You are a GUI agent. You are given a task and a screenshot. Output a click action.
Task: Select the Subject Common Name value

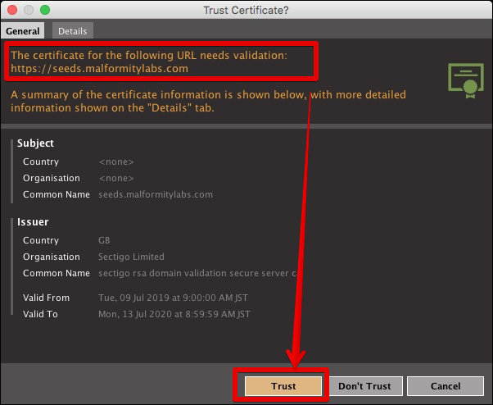156,194
